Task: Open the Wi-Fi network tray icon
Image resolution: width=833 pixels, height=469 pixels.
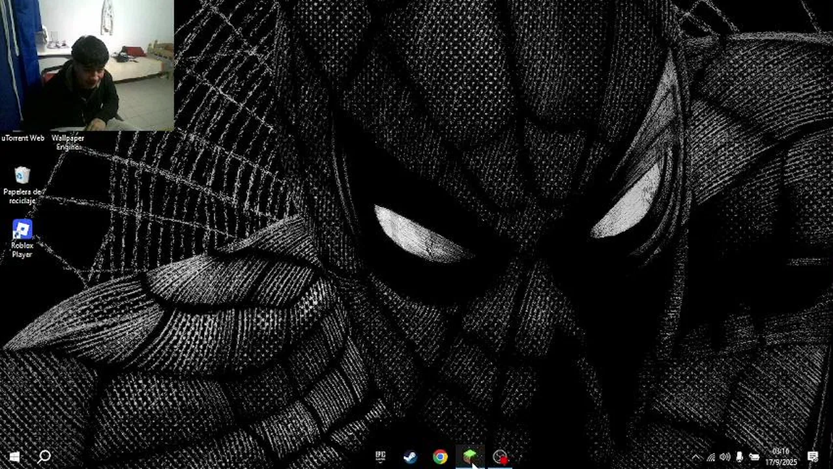Action: click(x=710, y=457)
